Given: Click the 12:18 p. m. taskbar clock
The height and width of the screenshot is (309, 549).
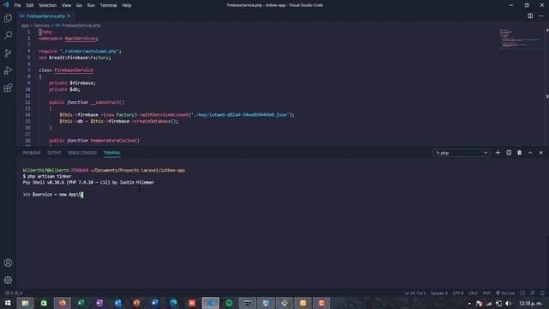Looking at the screenshot, I should (531, 303).
